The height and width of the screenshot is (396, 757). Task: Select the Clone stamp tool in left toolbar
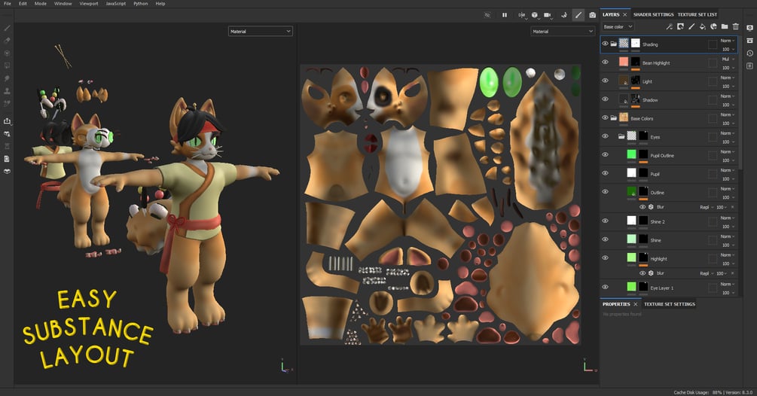pos(7,90)
